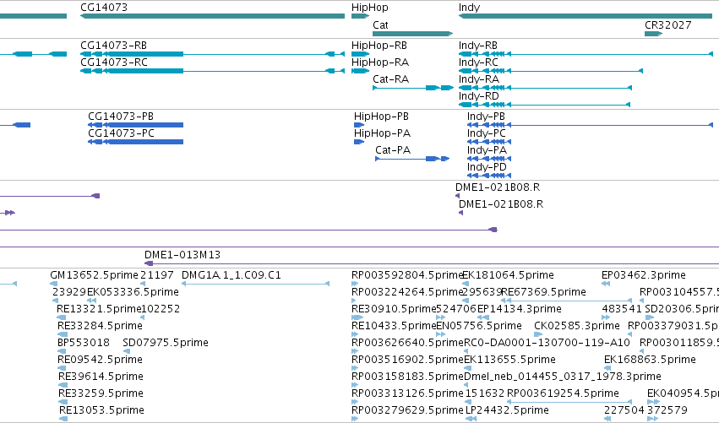Screen dimensions: 719x423
Task: Click the RP003279629.5prime EST label
Action: coord(407,411)
